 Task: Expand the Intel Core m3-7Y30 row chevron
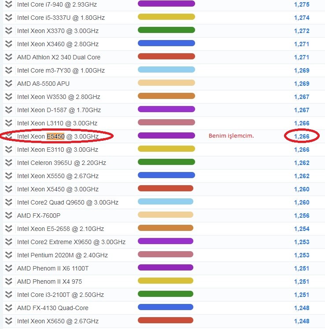click(9, 70)
